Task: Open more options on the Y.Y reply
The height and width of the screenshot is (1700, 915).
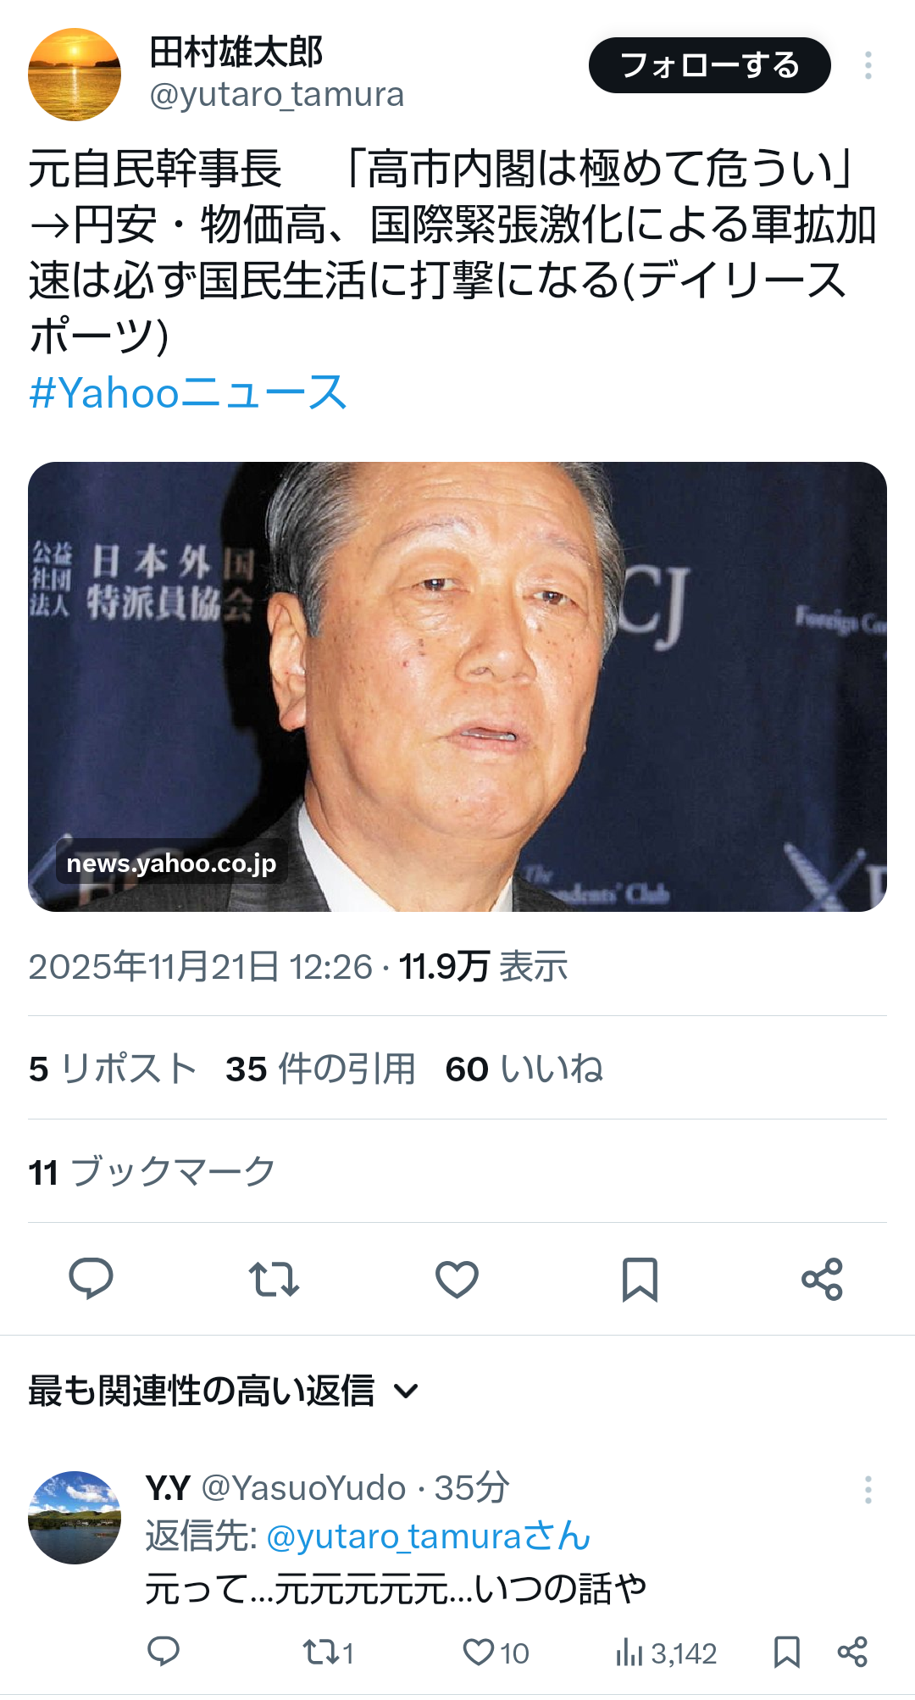Action: point(868,1489)
